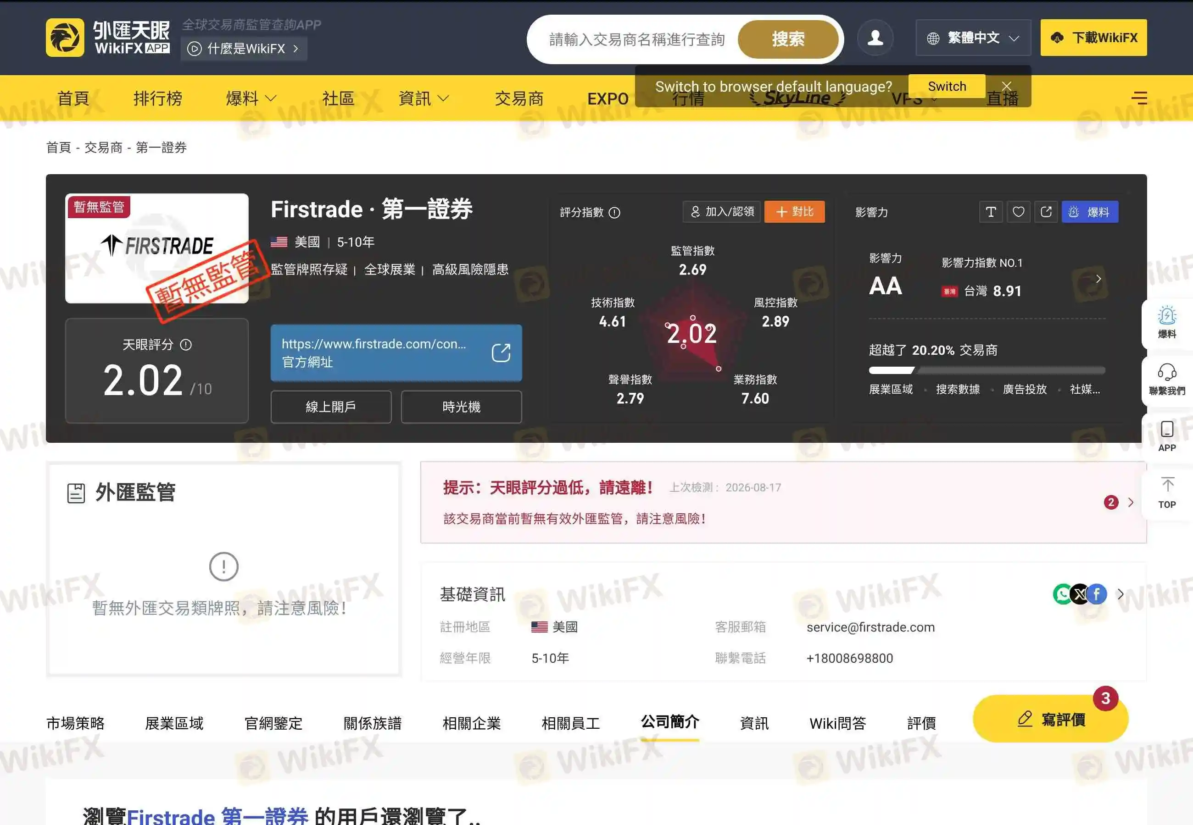Click 交易商 in the breadcrumb
Viewport: 1193px width, 825px height.
[x=103, y=148]
